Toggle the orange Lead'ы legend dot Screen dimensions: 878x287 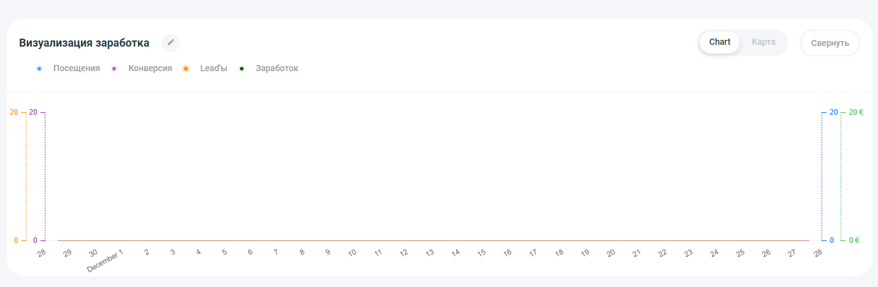point(185,69)
